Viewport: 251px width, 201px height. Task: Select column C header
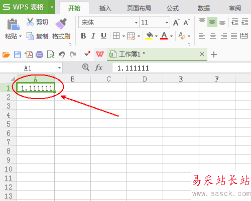tap(108, 78)
